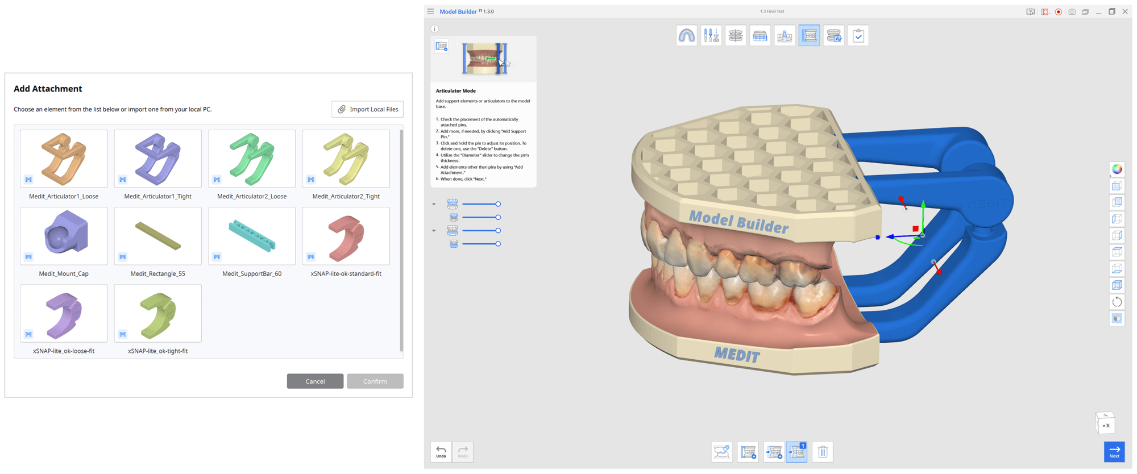The image size is (1137, 474).
Task: Click the scanner-on-jaw icon in bottom toolbar
Action: [x=721, y=452]
